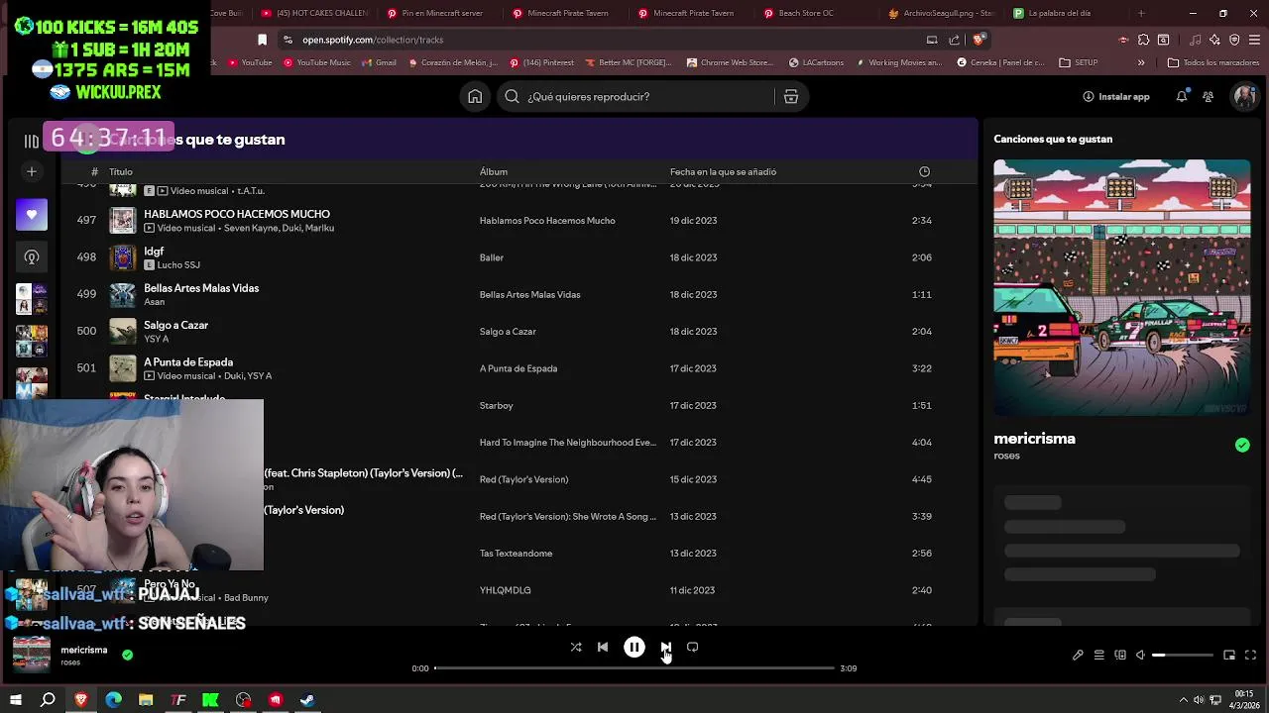
Task: Open the Gmail bookmark
Action: point(379,62)
